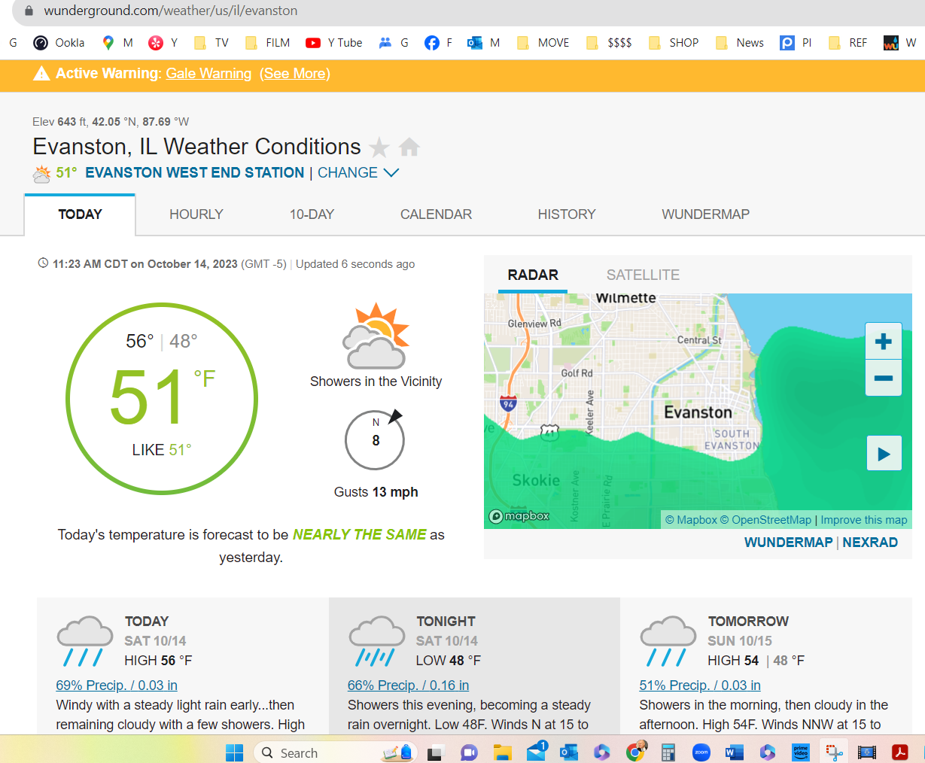
Task: Click tonight's 66% Precip. link
Action: pos(408,685)
